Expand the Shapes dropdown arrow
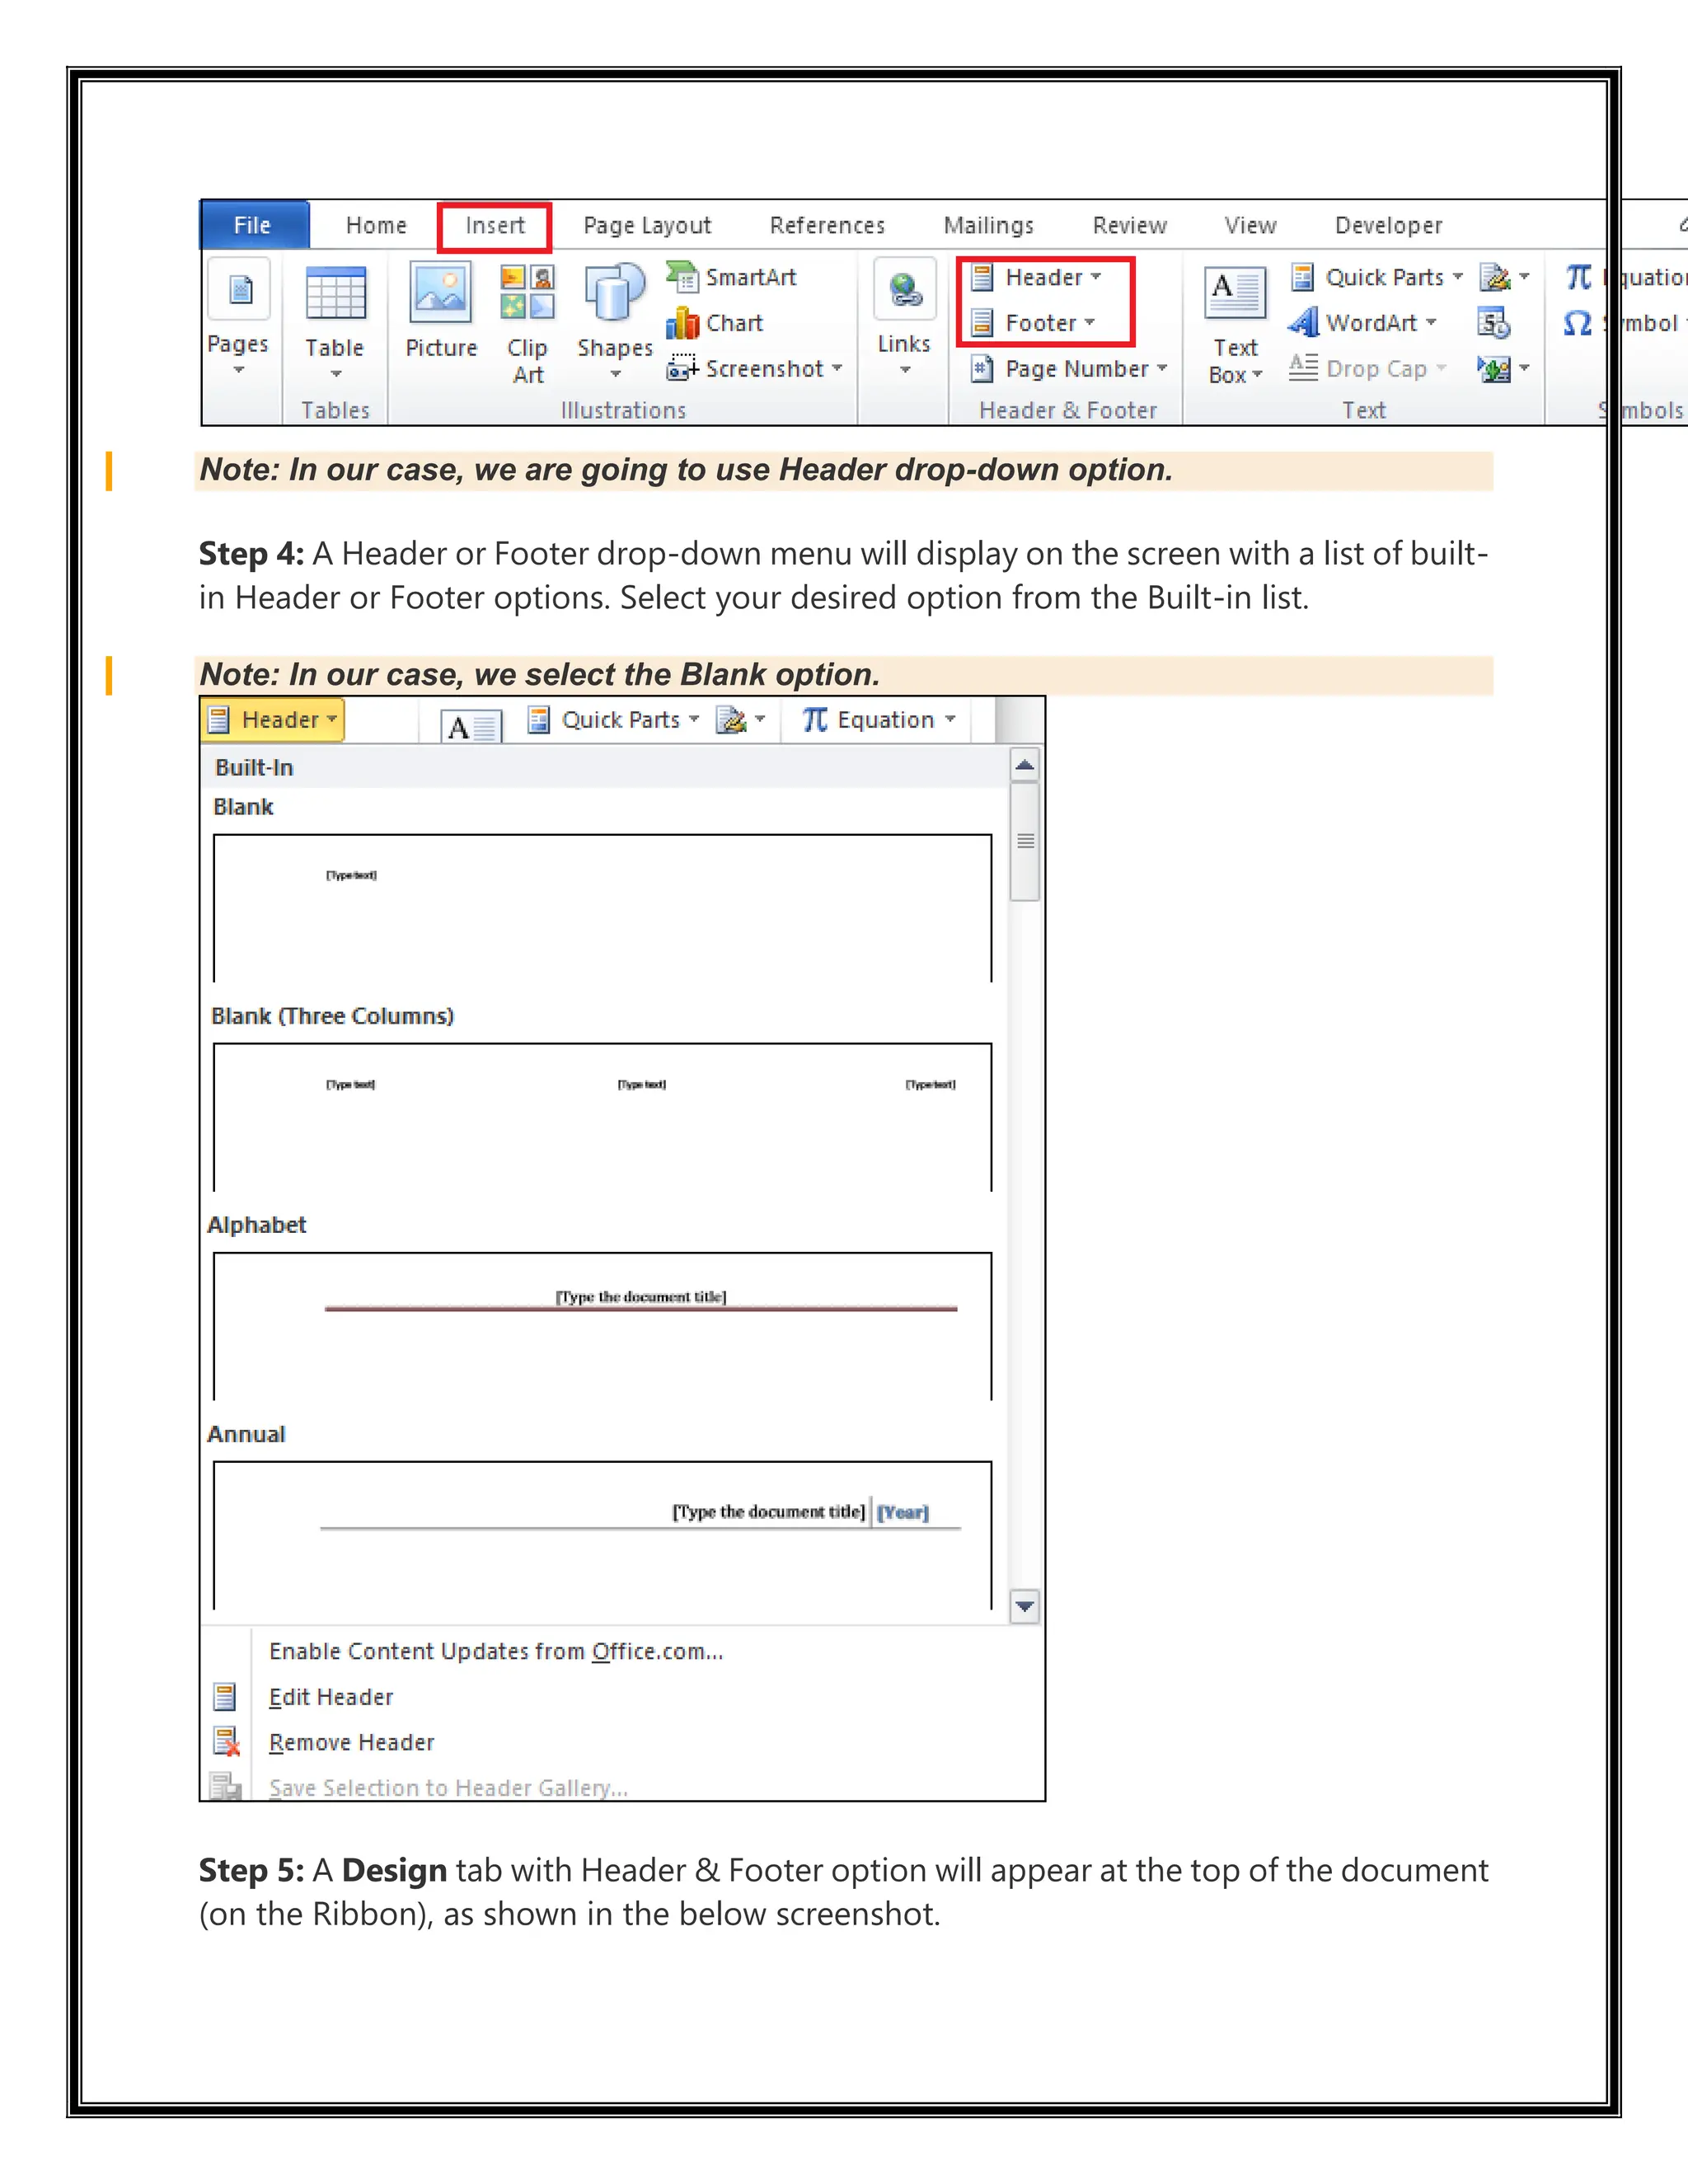The image size is (1688, 2184). 616,375
